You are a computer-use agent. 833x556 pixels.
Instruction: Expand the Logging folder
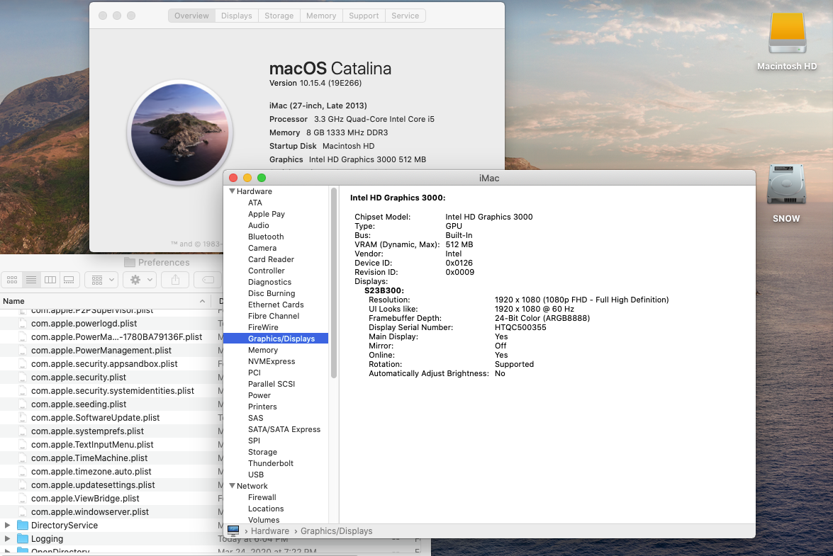7,538
